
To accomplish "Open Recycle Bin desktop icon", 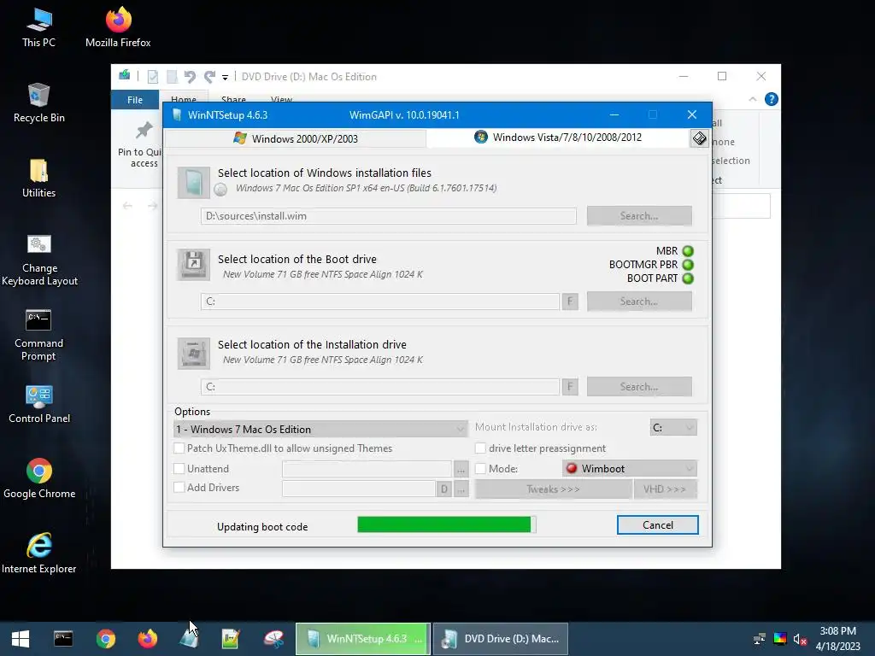I will tap(39, 103).
